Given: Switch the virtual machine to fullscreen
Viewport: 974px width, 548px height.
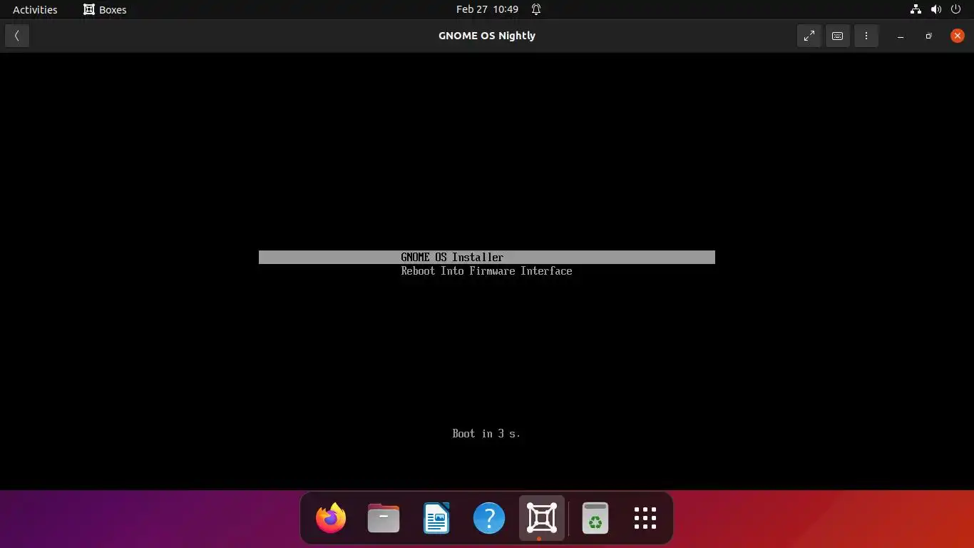Looking at the screenshot, I should click(809, 36).
